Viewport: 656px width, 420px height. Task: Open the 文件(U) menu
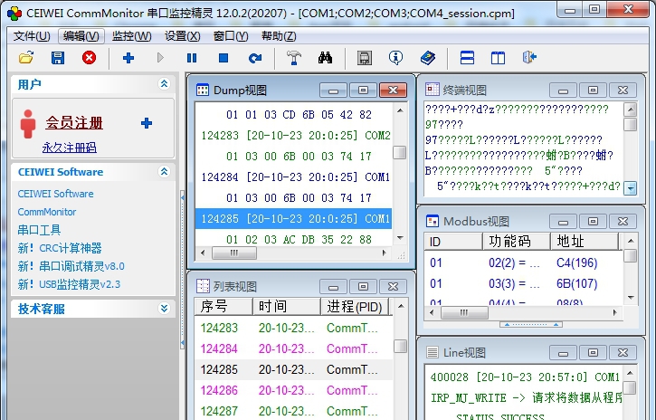click(x=32, y=36)
